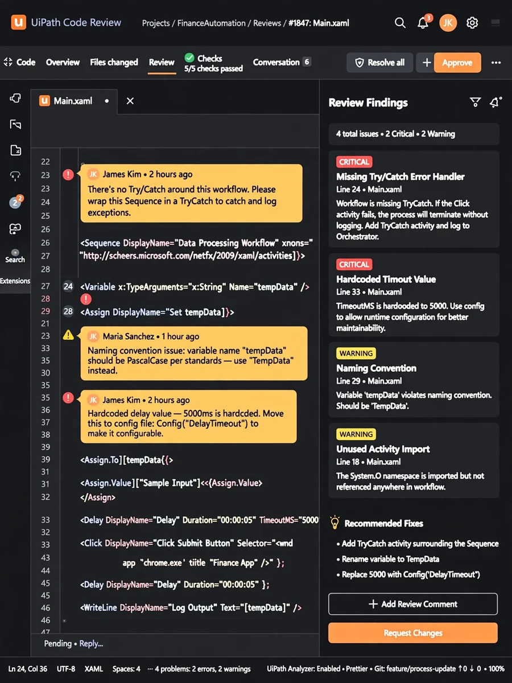Click the 4 total issues summary bar
The width and height of the screenshot is (512, 683).
414,134
